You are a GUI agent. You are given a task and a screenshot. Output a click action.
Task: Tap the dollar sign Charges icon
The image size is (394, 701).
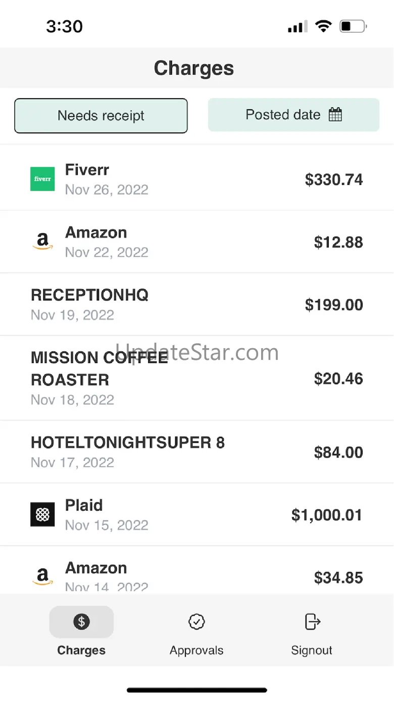[81, 622]
